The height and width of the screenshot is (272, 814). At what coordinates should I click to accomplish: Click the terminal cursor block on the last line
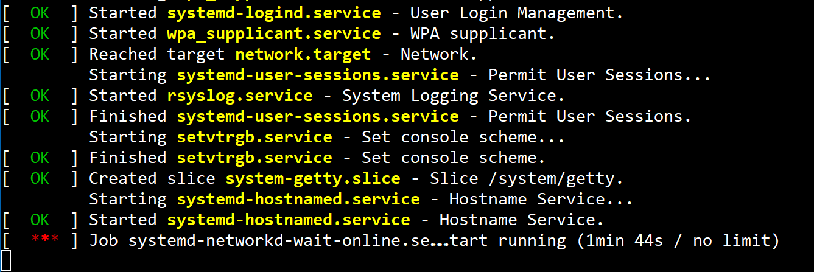pyautogui.click(x=6, y=261)
